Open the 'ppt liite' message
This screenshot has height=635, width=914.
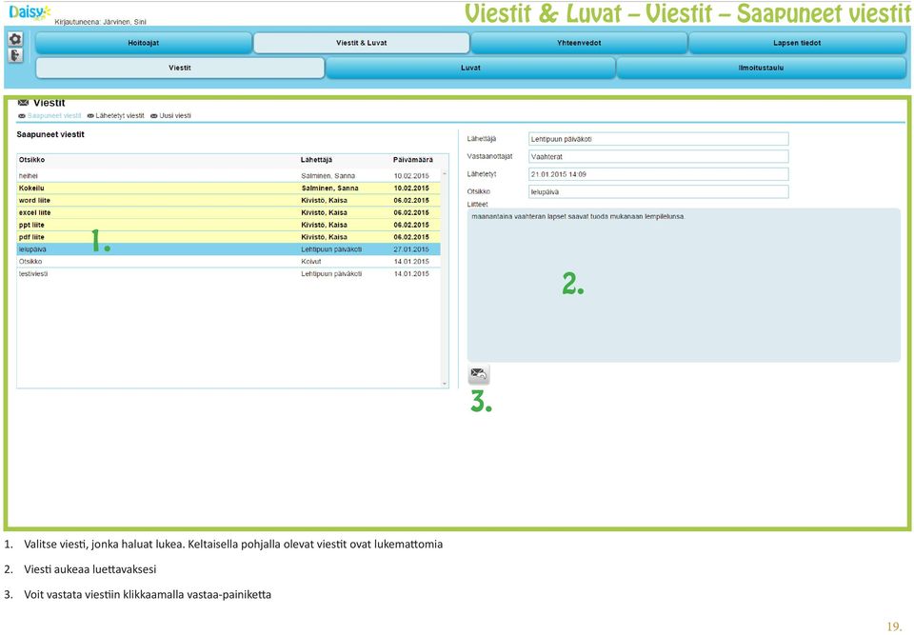(228, 225)
